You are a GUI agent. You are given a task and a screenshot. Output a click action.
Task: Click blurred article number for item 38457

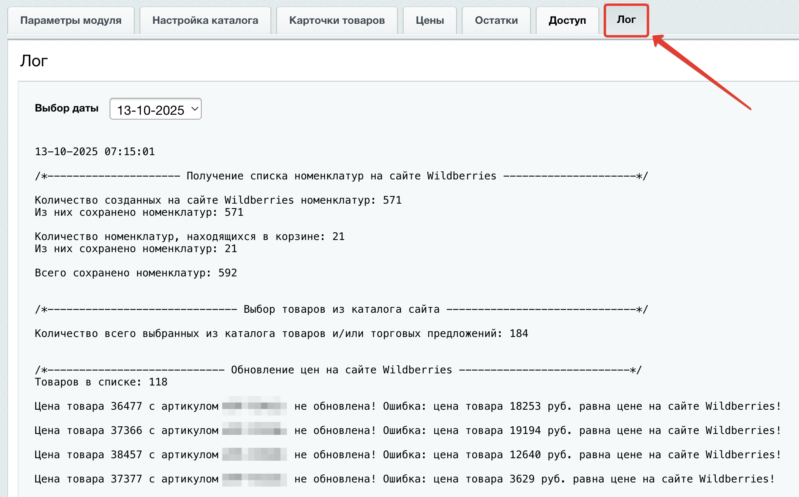(254, 455)
